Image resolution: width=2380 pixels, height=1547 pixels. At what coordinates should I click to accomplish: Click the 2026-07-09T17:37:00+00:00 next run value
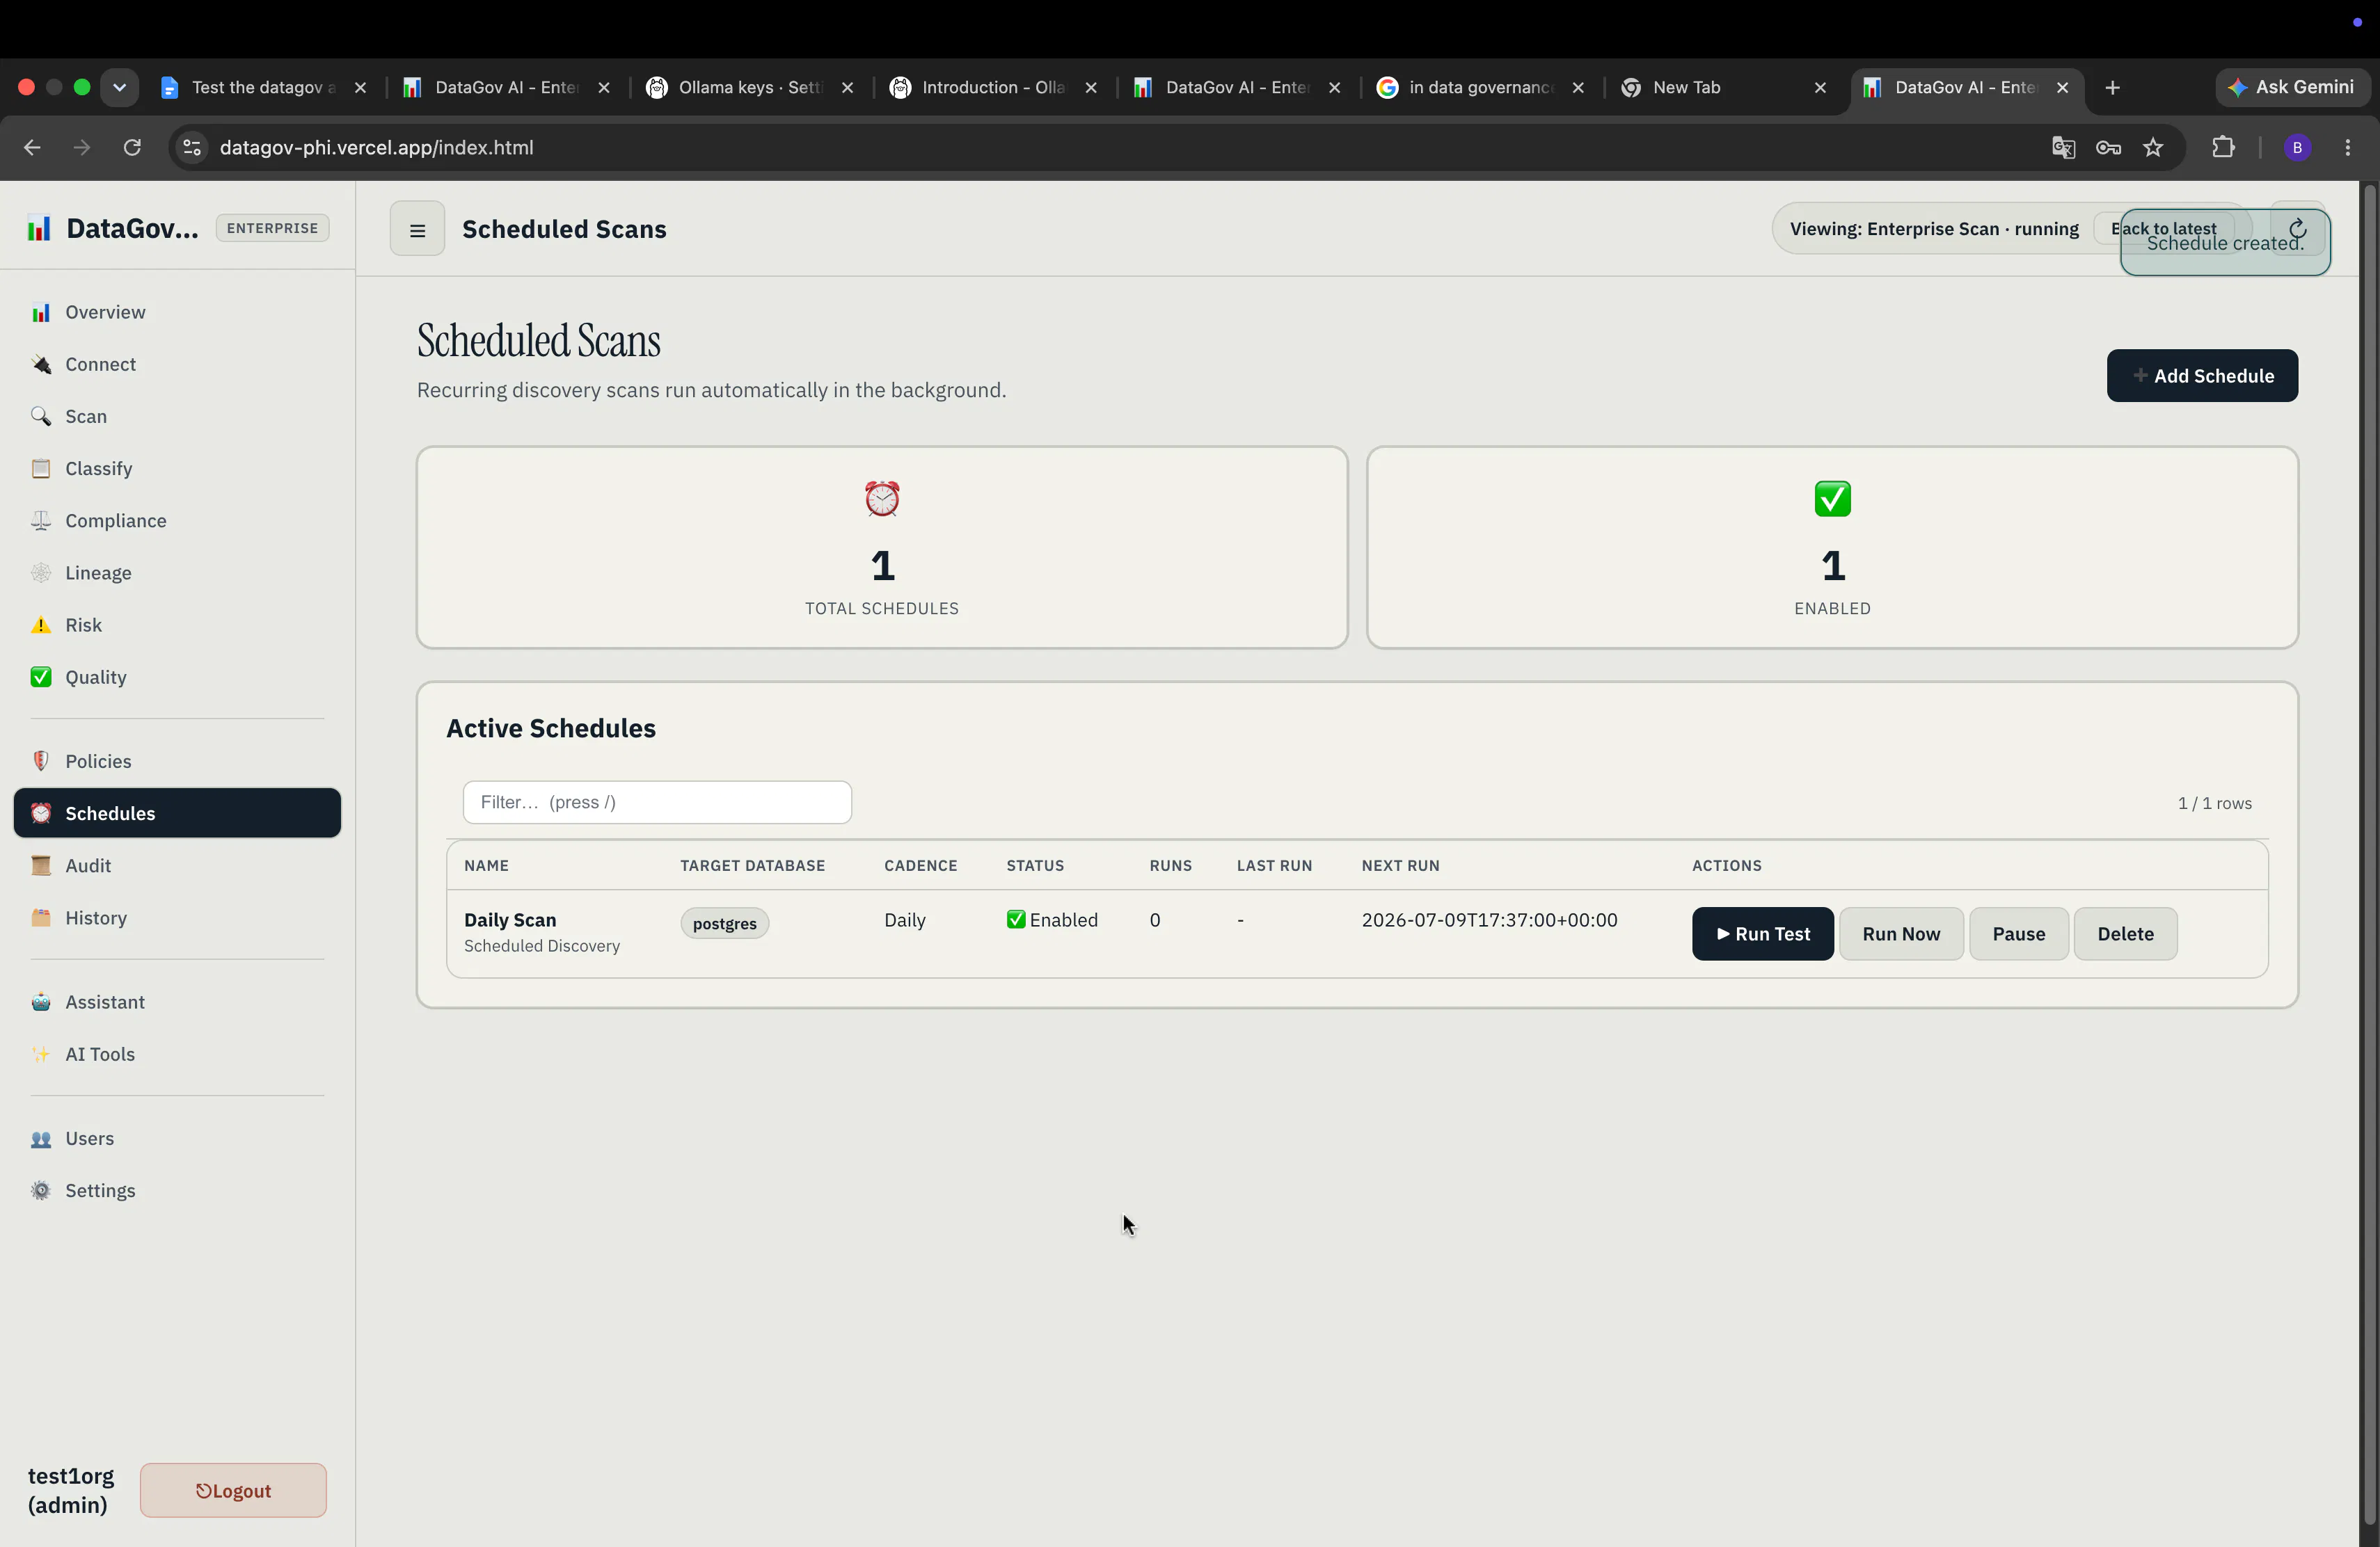point(1489,920)
